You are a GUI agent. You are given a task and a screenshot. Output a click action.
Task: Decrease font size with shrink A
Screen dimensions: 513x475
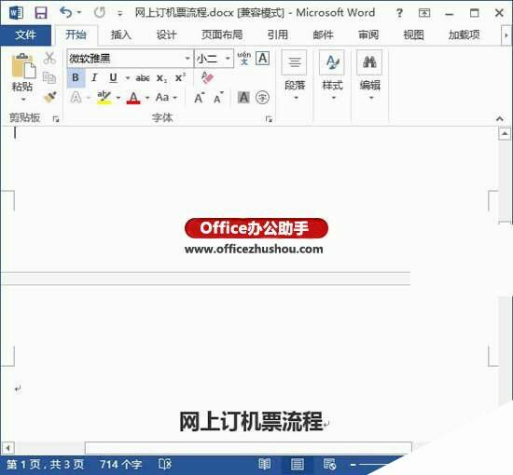click(x=218, y=98)
